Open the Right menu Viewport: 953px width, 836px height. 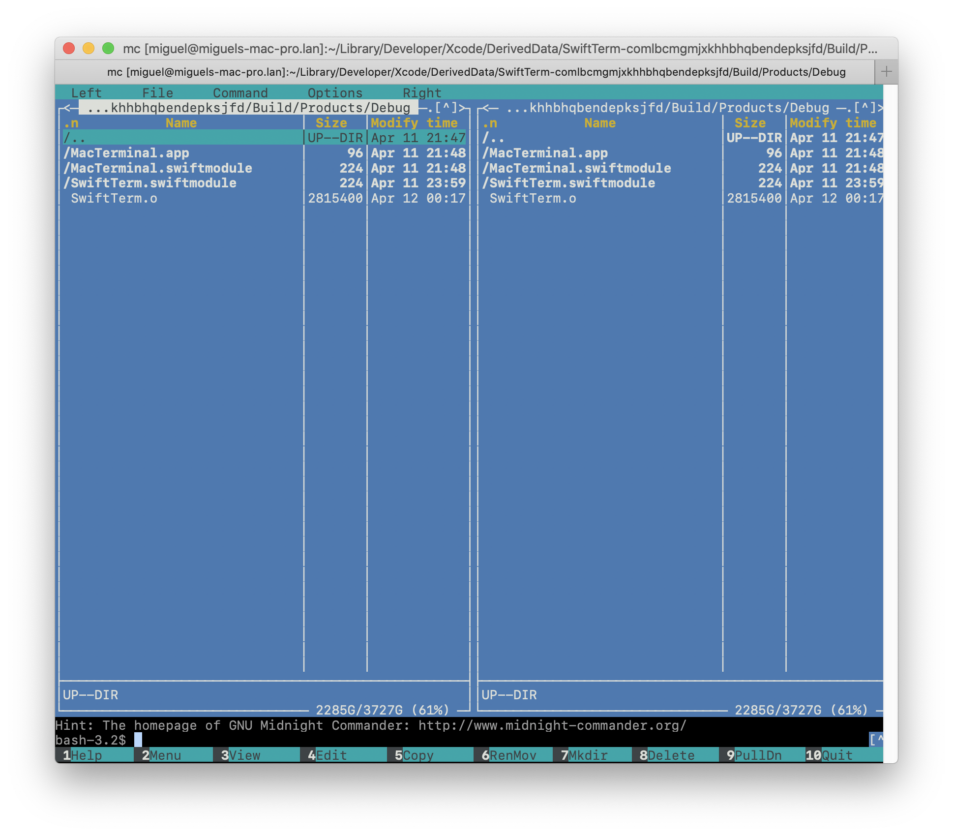(422, 93)
